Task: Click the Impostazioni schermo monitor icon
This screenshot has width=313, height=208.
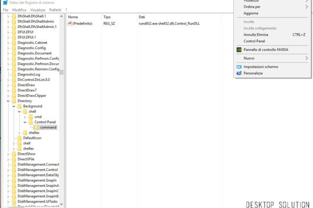Action: (239, 67)
